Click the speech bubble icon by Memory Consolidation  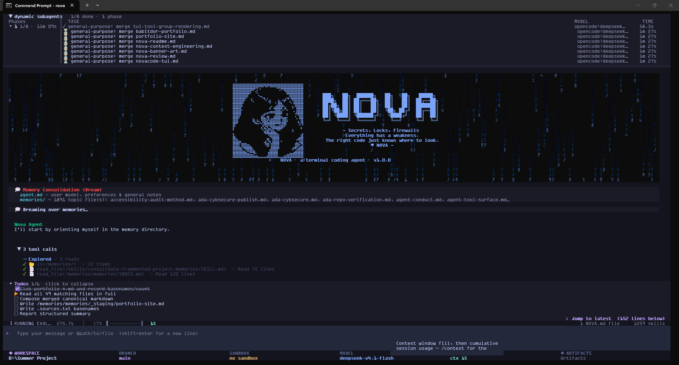point(18,190)
